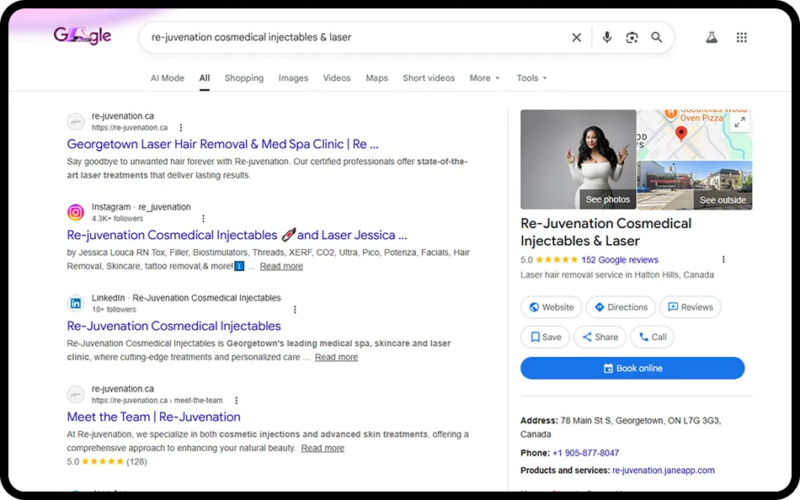Click the Book online button

pos(632,369)
